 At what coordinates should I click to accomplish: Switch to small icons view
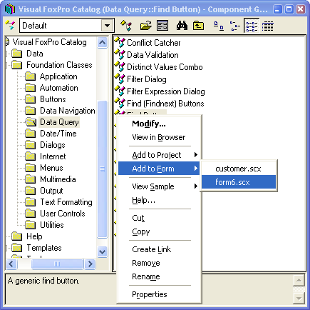point(235,26)
